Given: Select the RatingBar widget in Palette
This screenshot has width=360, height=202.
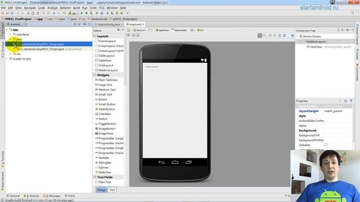Looking at the screenshot, I should click(103, 163).
